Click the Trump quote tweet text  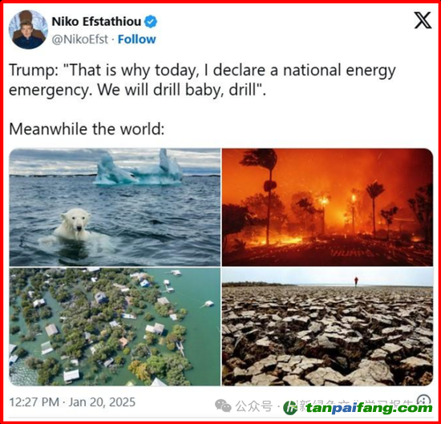[202, 80]
